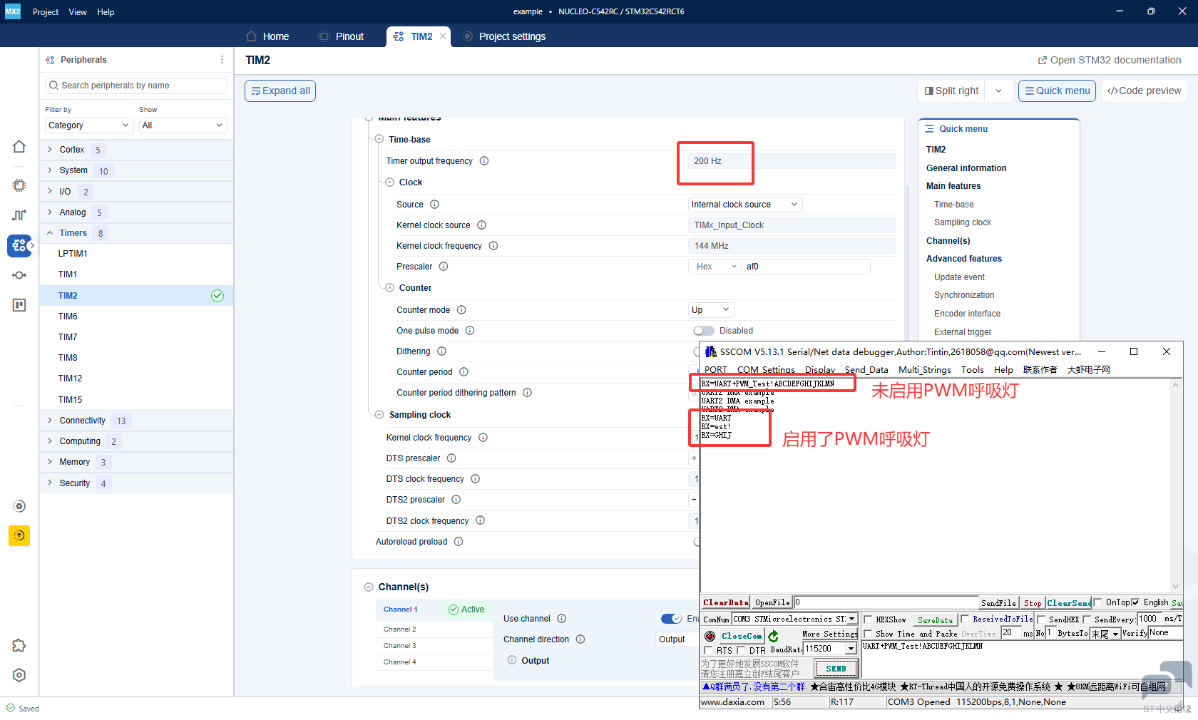The width and height of the screenshot is (1198, 720).
Task: Open the home icon in left sidebar
Action: tap(19, 146)
